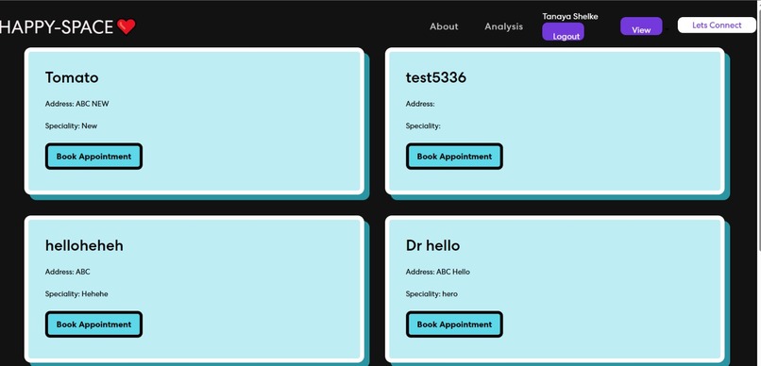
Task: Click the text Speciality: New
Action: pyautogui.click(x=71, y=126)
